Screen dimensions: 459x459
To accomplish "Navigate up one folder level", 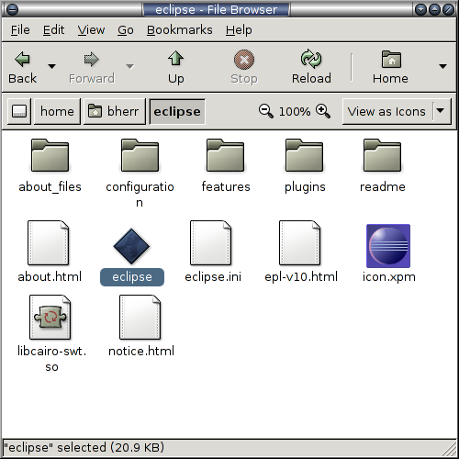I will click(175, 68).
